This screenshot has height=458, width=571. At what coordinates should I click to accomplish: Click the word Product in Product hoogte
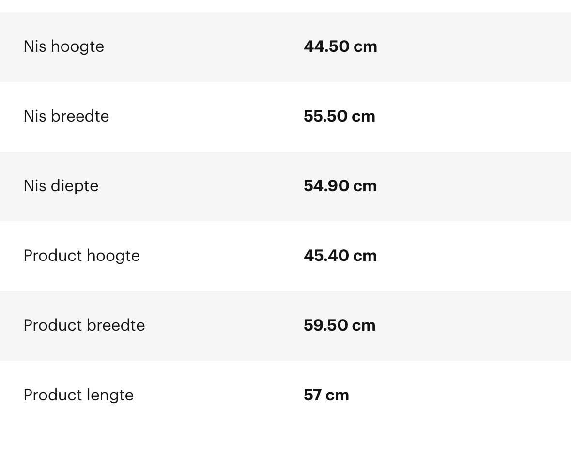[53, 256]
